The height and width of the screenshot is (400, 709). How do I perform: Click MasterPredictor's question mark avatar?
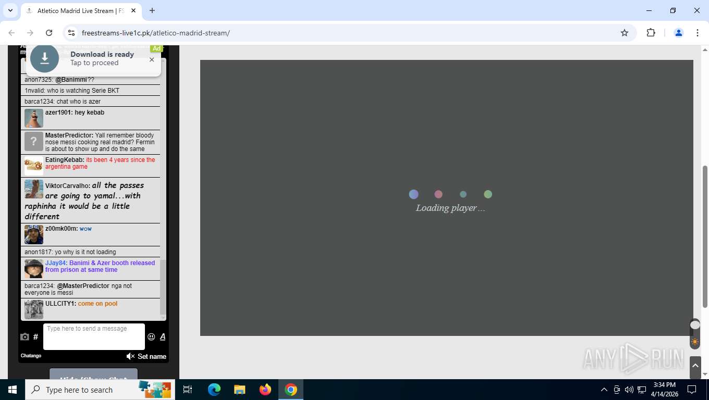point(34,141)
